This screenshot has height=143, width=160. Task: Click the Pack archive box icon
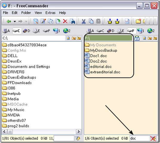pyautogui.click(x=110, y=21)
